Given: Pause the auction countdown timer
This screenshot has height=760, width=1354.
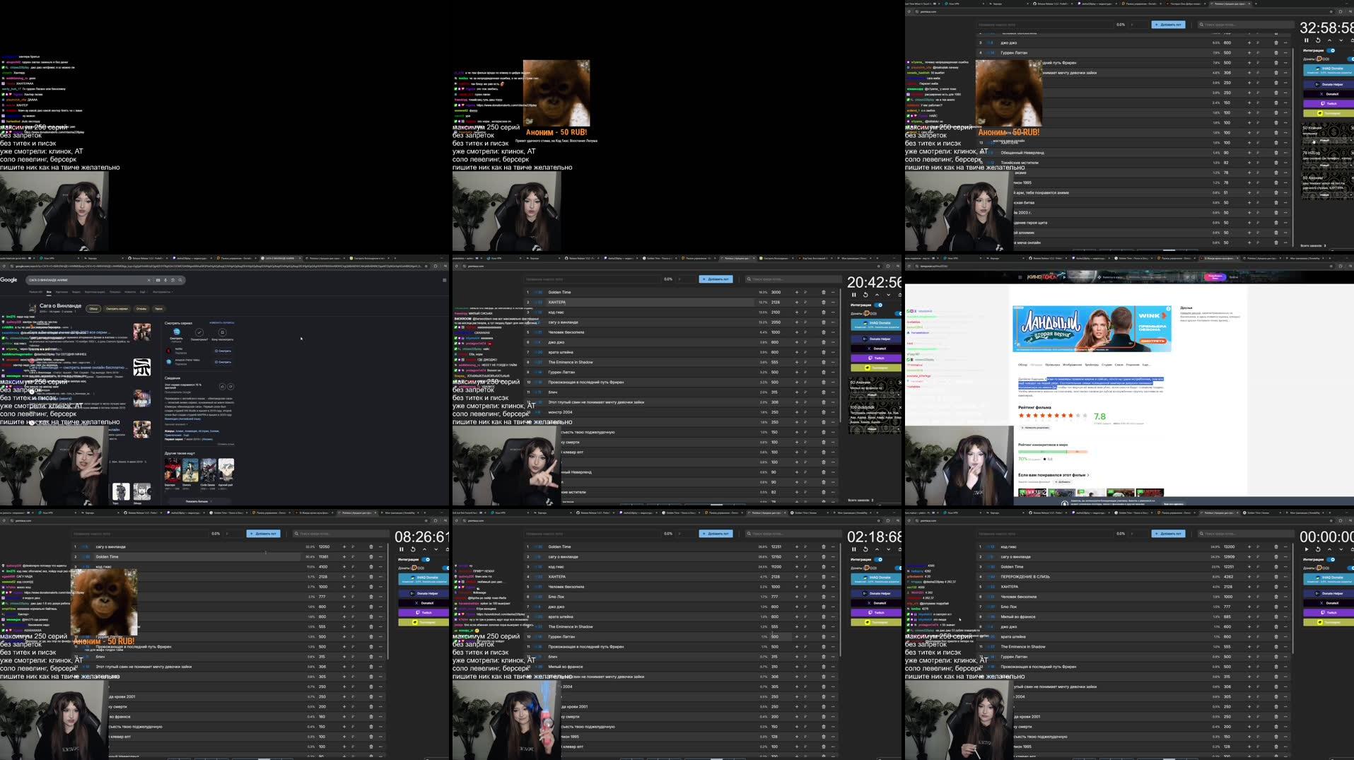Looking at the screenshot, I should coord(855,295).
